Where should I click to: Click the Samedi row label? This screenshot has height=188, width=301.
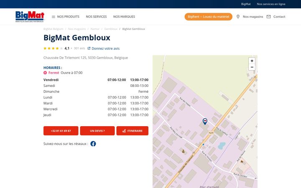click(49, 86)
